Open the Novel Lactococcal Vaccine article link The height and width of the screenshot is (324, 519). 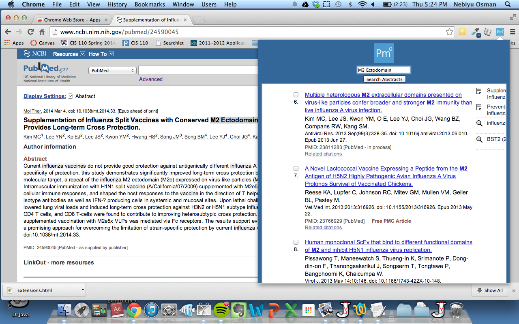tap(386, 176)
